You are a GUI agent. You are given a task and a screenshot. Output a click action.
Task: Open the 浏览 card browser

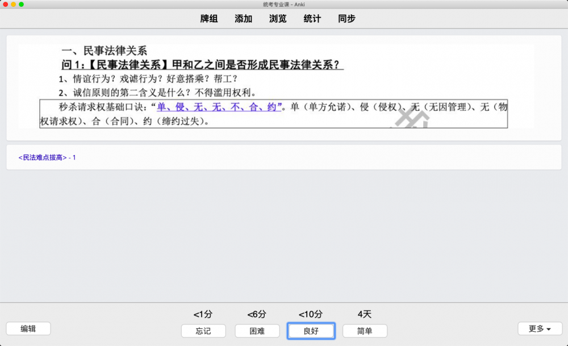pos(278,19)
